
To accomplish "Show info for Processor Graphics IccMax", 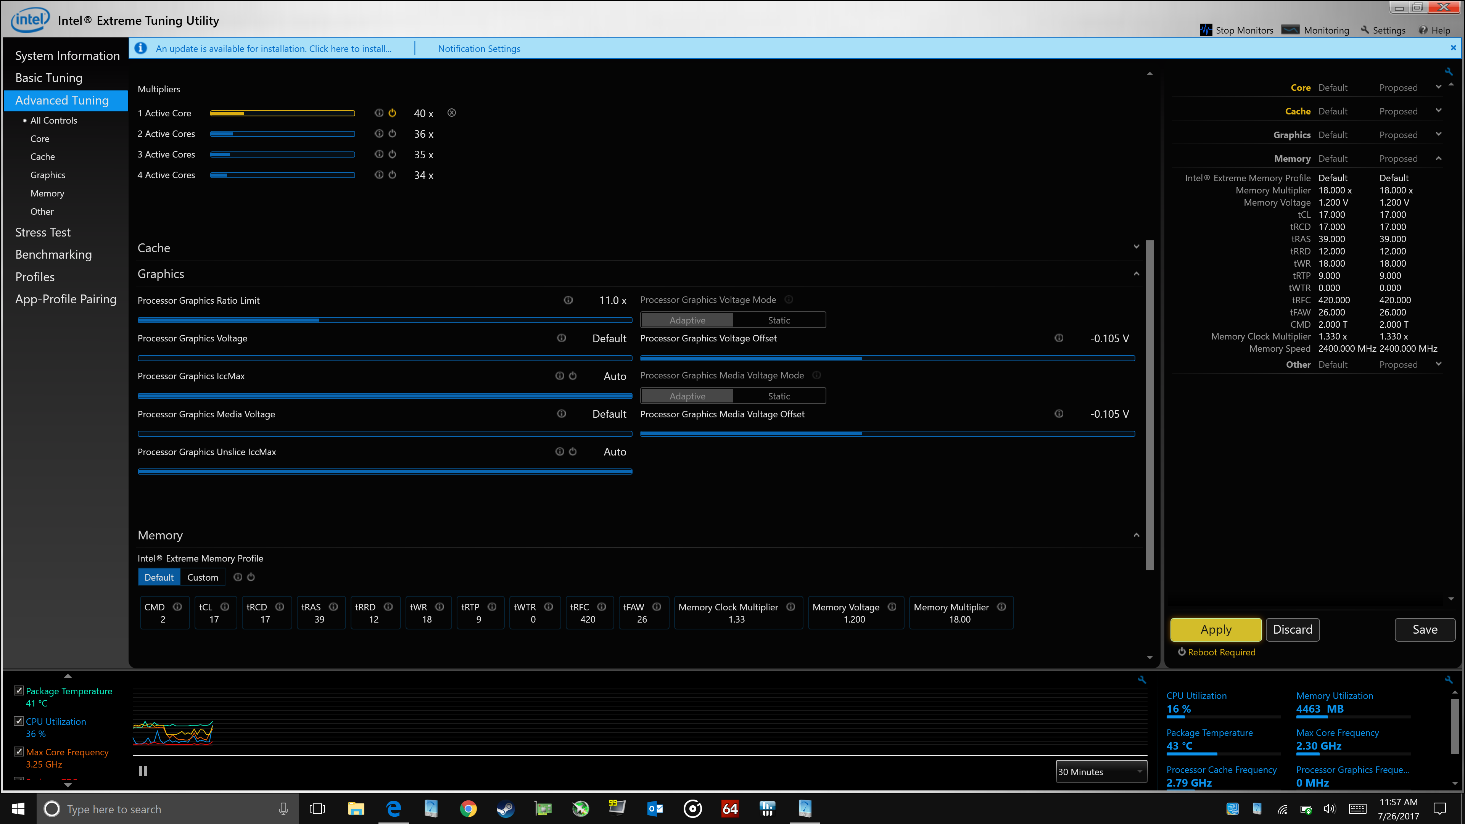I will click(560, 376).
